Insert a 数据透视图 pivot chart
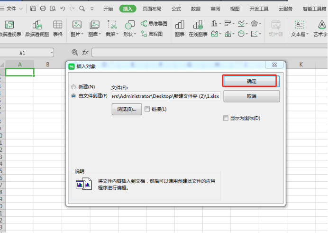 (x=37, y=28)
